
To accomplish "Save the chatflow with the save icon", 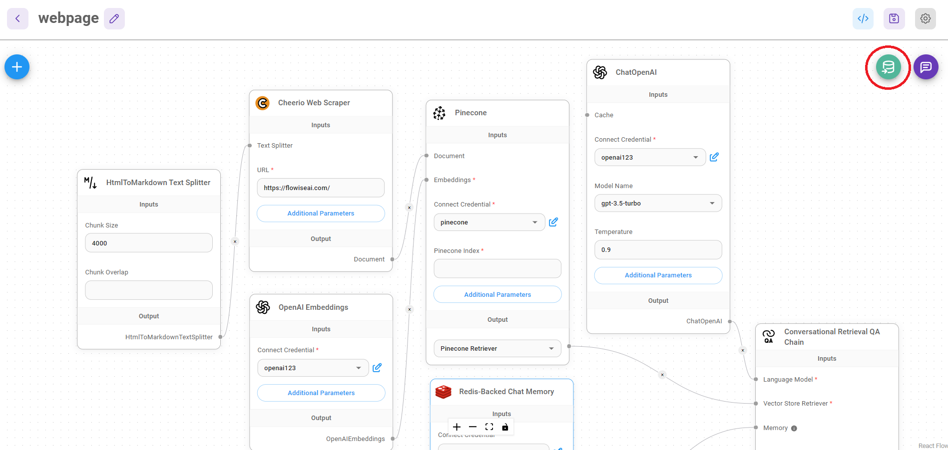I will coord(894,18).
